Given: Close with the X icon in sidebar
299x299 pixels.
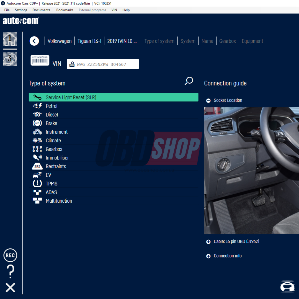Looking at the screenshot, I should [10, 288].
